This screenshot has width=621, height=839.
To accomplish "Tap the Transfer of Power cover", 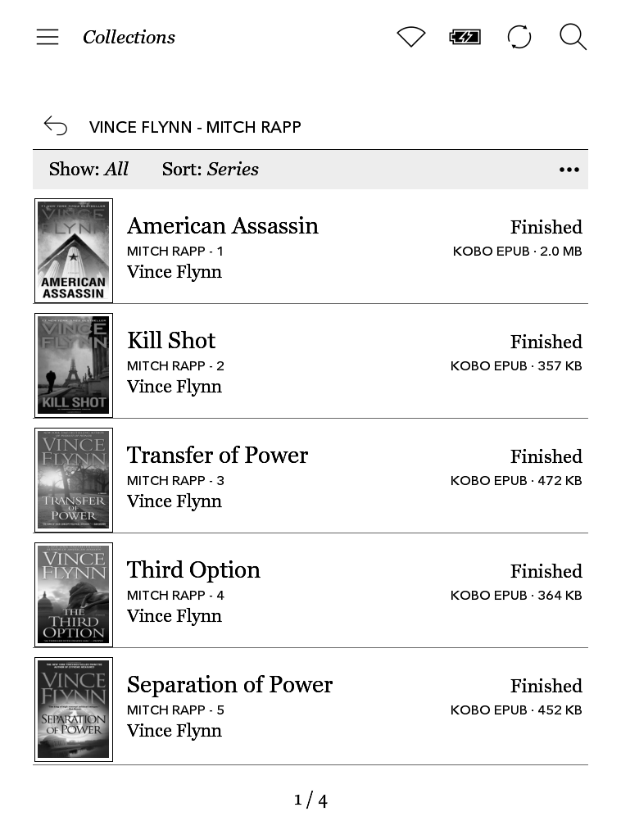I will pos(74,480).
